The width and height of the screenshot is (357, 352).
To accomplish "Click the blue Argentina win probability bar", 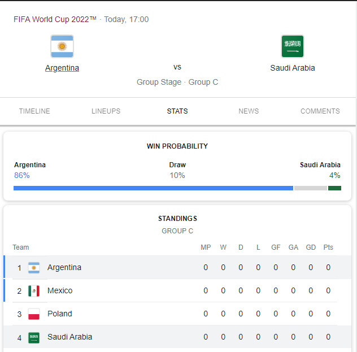I will 153,188.
